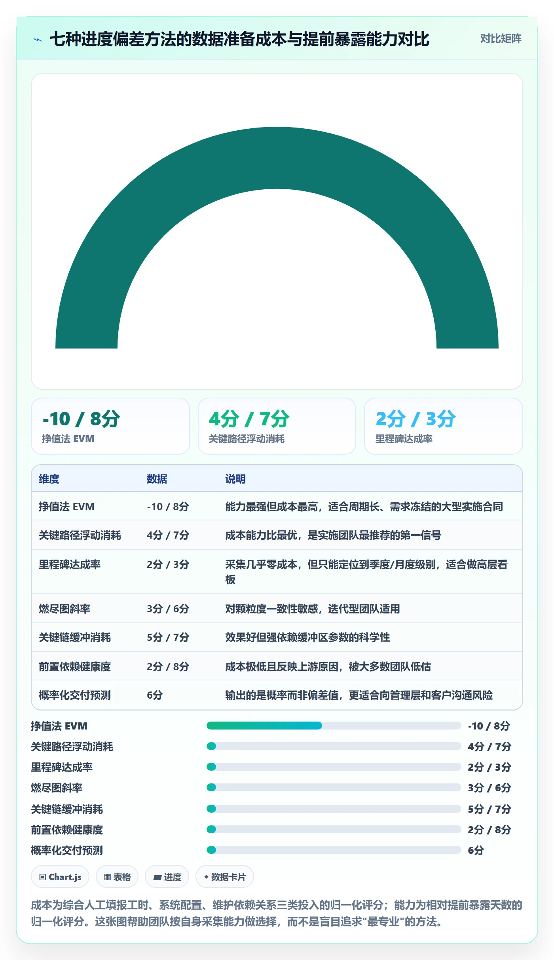The height and width of the screenshot is (960, 554).
Task: Click the 表格 tag chip
Action: 117,877
